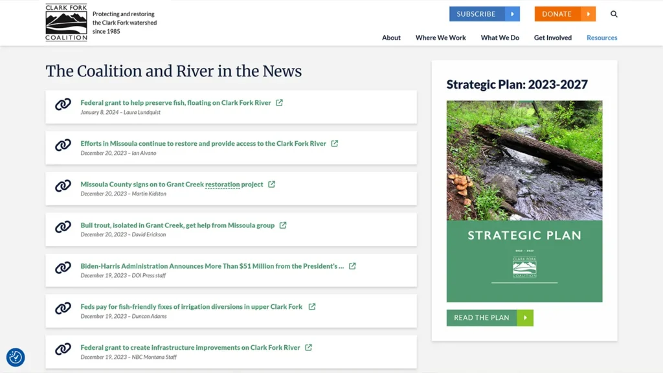Click chain link icon for Feds pay article

pos(63,308)
